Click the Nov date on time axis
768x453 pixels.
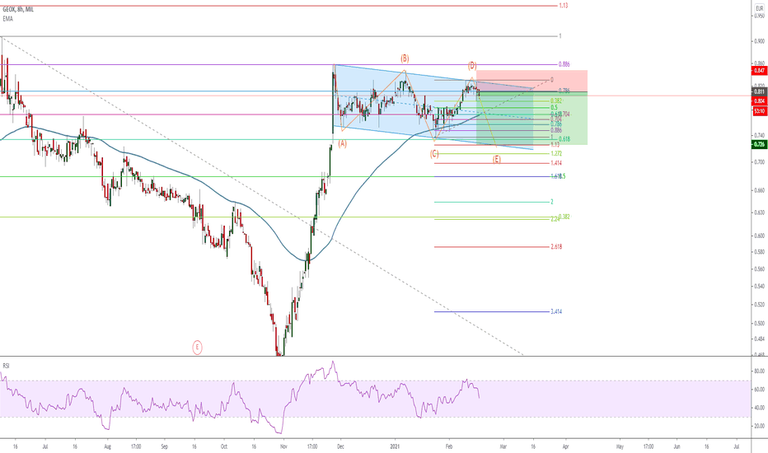pyautogui.click(x=283, y=446)
